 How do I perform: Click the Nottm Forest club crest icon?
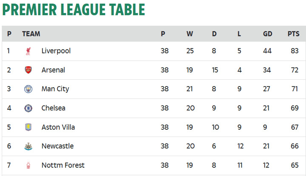pyautogui.click(x=28, y=165)
